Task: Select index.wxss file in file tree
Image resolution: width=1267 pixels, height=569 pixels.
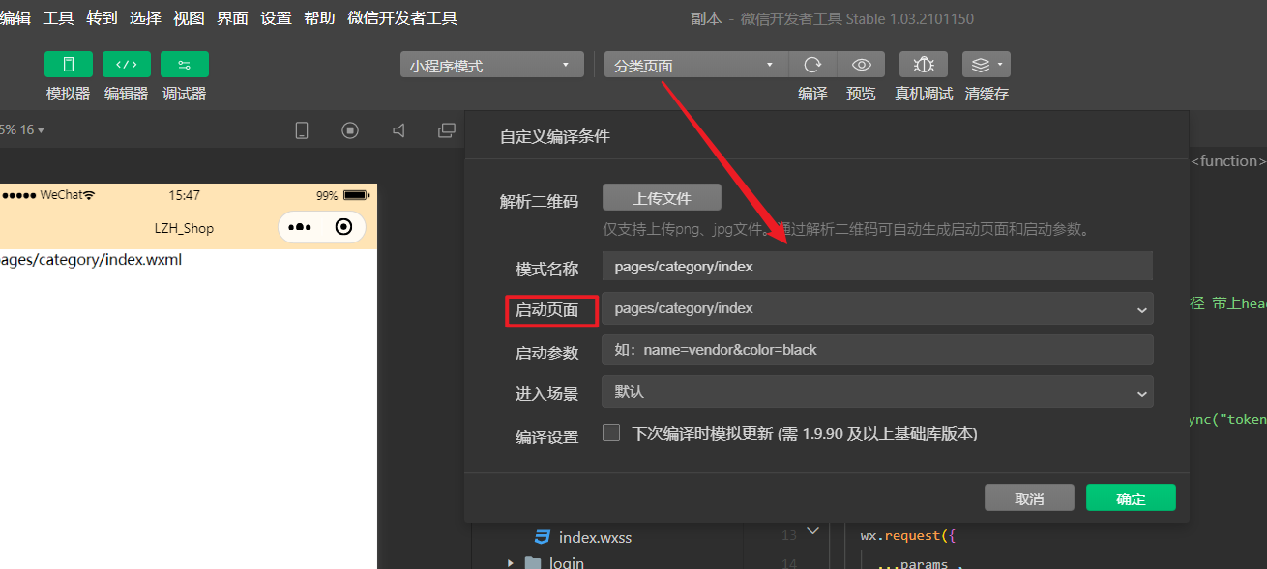Action: pos(595,537)
